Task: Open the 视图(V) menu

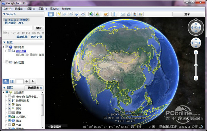Action: tap(31, 9)
